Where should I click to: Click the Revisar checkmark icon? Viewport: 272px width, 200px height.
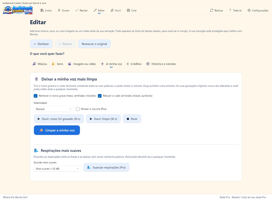coord(77,10)
